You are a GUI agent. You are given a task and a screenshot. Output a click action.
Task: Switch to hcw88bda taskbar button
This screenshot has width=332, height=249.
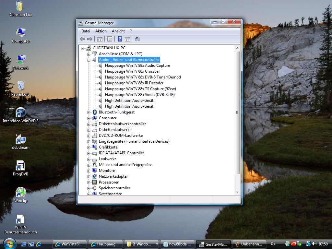point(178,244)
